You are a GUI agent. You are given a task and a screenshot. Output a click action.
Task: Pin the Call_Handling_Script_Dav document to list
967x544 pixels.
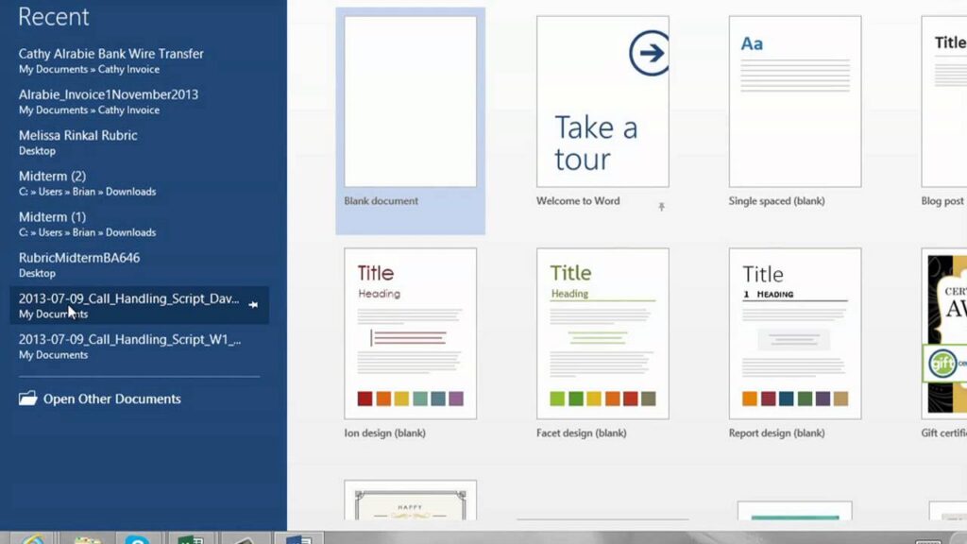[253, 305]
